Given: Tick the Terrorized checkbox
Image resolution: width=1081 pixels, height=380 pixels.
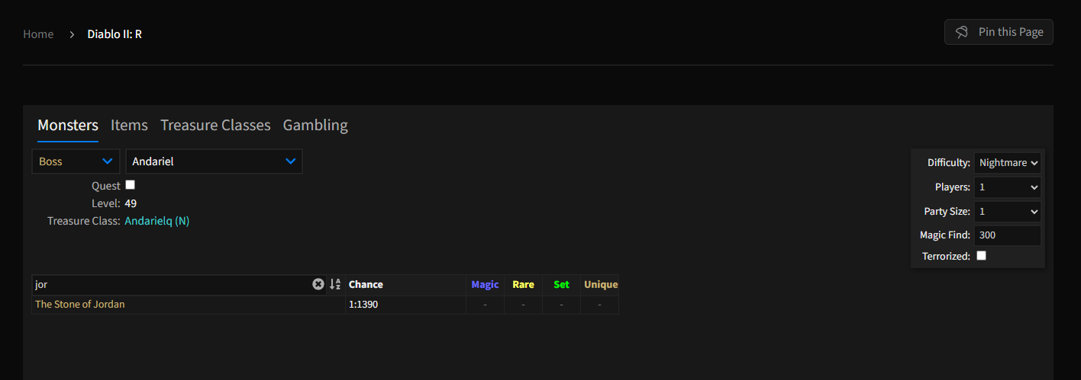Looking at the screenshot, I should coord(981,256).
